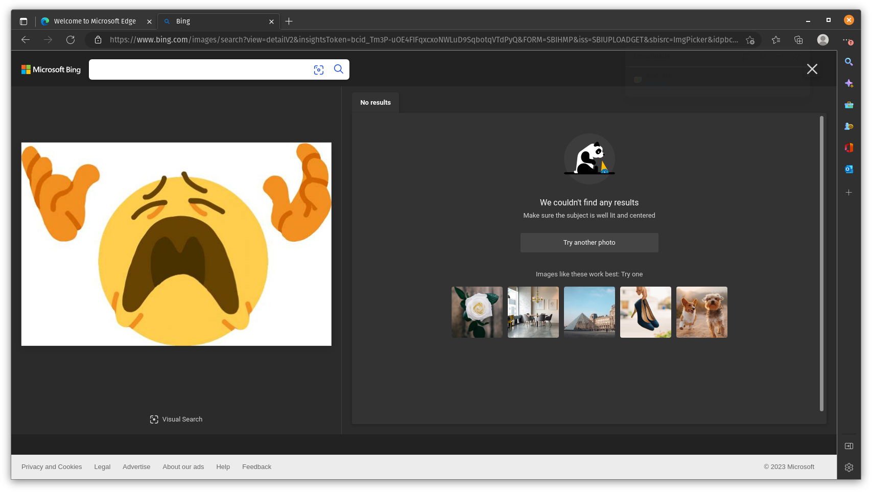Open Privacy and Cookies link
Image resolution: width=872 pixels, height=492 pixels.
click(x=52, y=467)
